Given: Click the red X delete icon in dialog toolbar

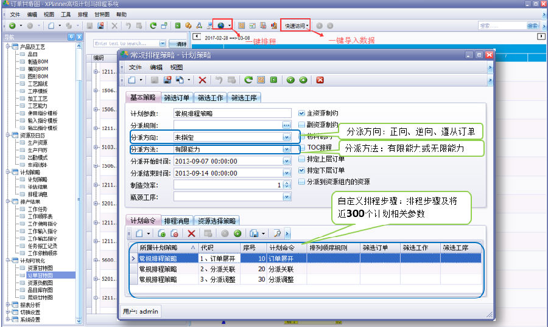Looking at the screenshot, I should (x=202, y=80).
